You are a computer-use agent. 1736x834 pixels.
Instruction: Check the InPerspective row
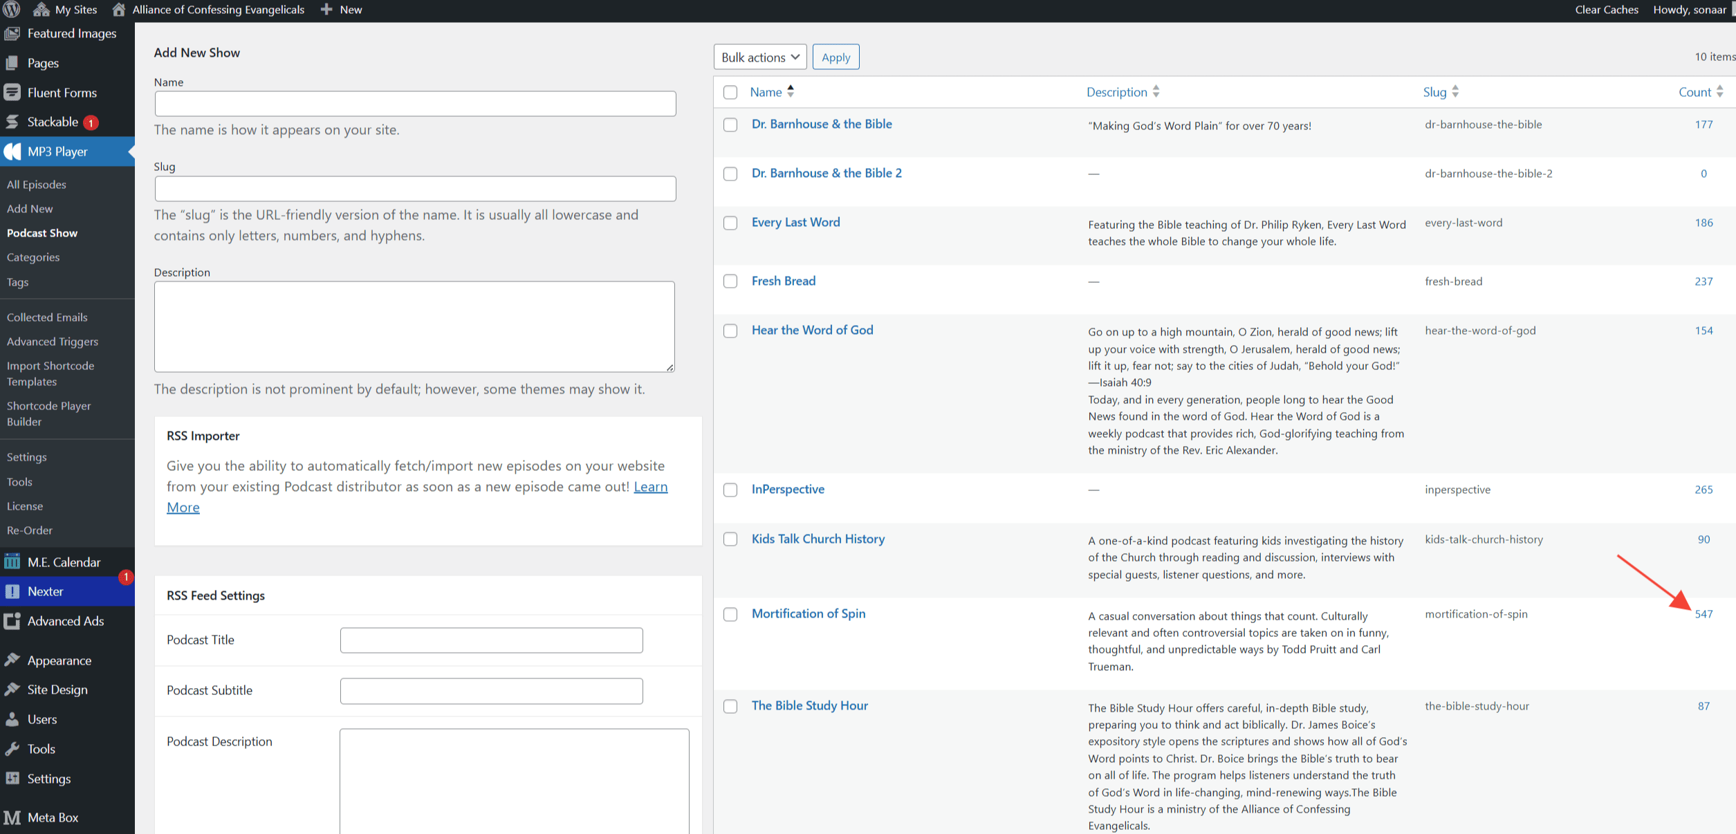pos(730,490)
